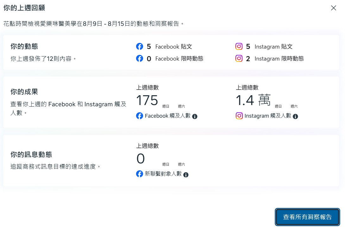Click the Instagram icon beside Instagram 限時動態
This screenshot has height=229, width=345.
(x=239, y=59)
